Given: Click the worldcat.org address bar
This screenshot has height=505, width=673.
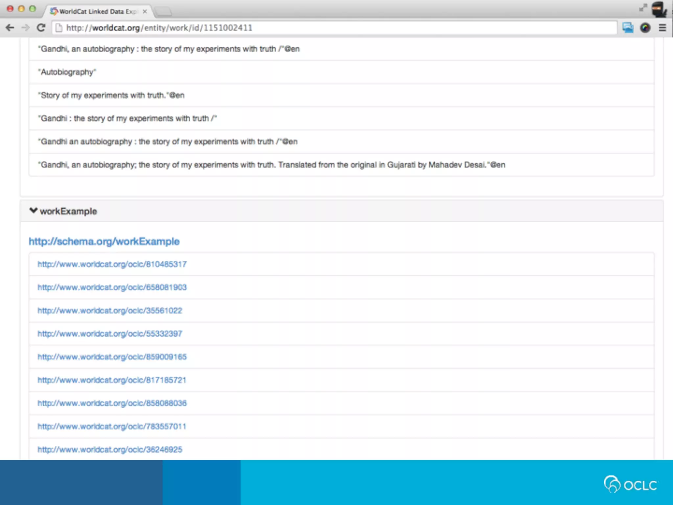Looking at the screenshot, I should point(329,28).
